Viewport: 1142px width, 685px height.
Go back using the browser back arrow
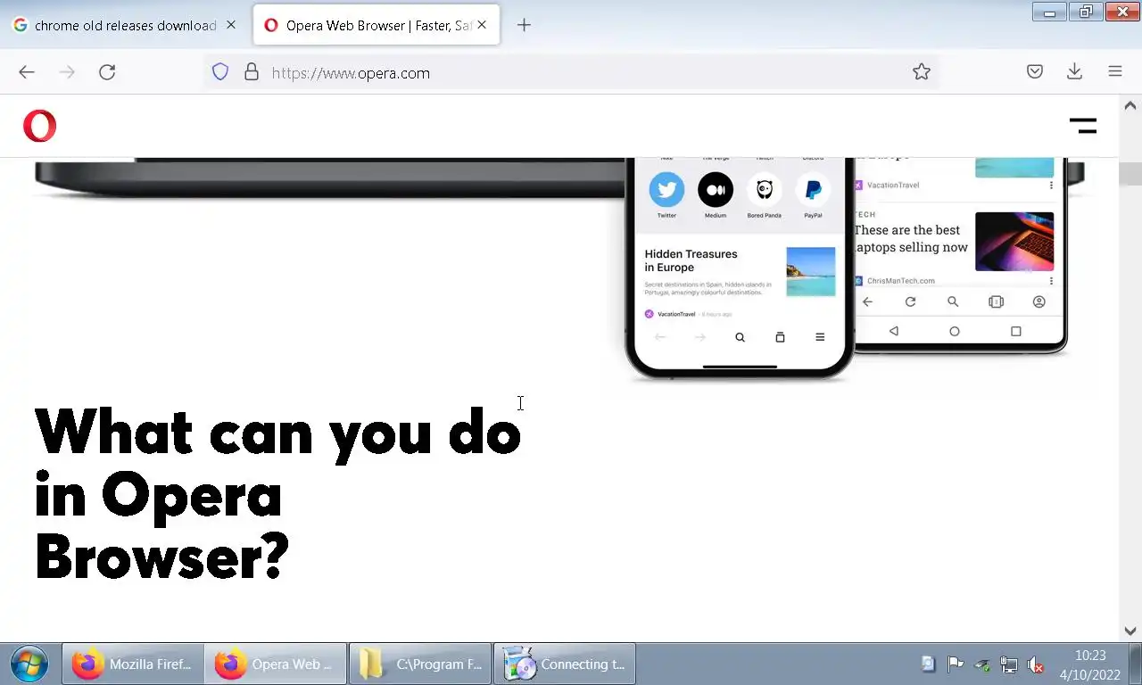pos(27,72)
